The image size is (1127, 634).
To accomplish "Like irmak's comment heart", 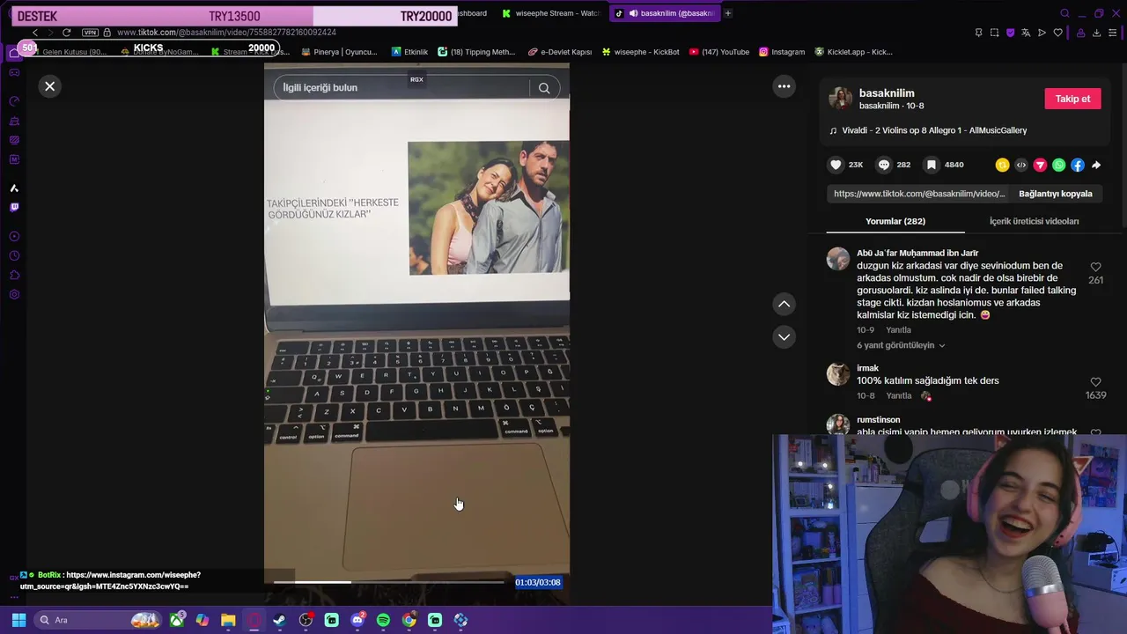I will (x=1095, y=382).
